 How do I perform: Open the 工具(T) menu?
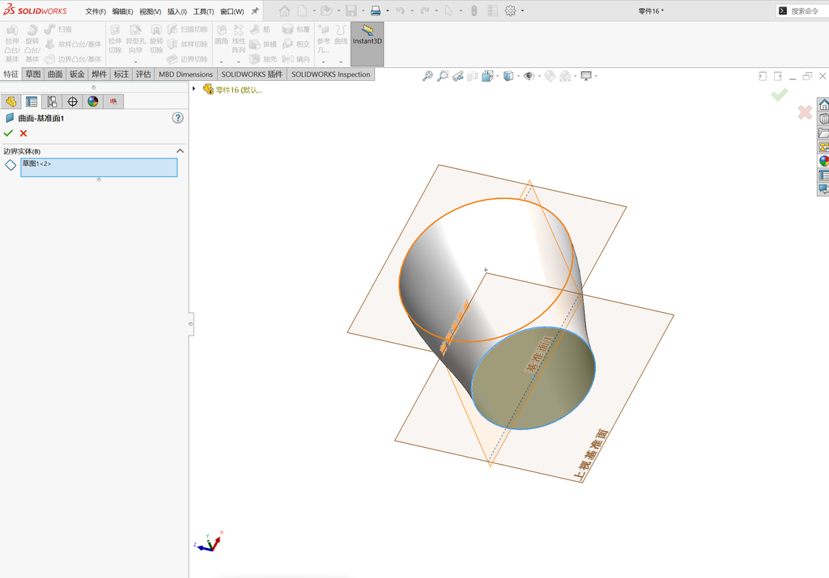203,11
